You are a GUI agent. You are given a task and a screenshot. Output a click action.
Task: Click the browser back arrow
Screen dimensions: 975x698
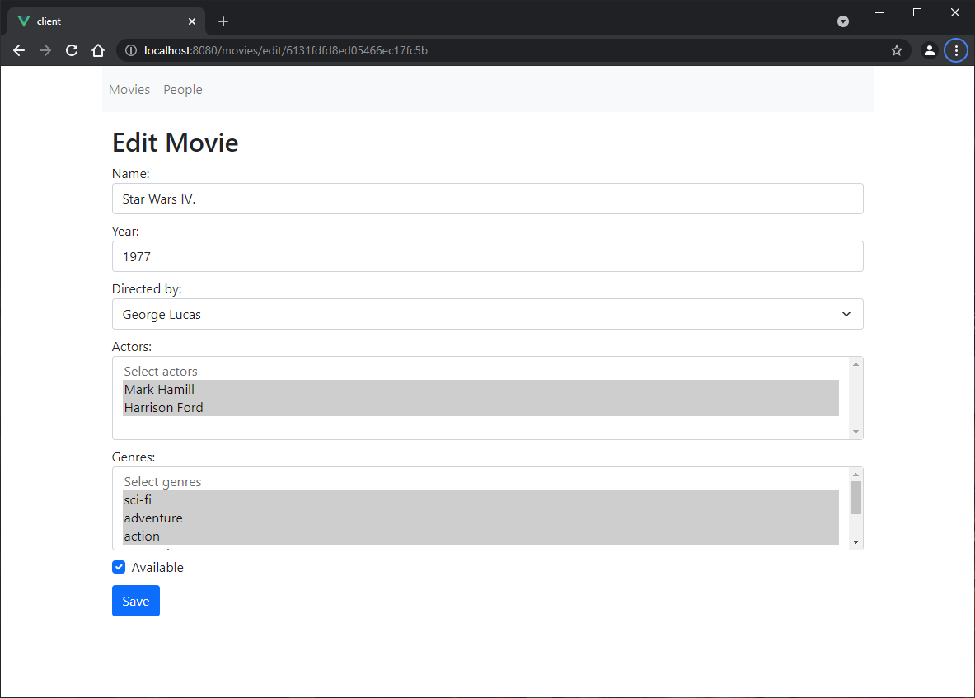19,50
